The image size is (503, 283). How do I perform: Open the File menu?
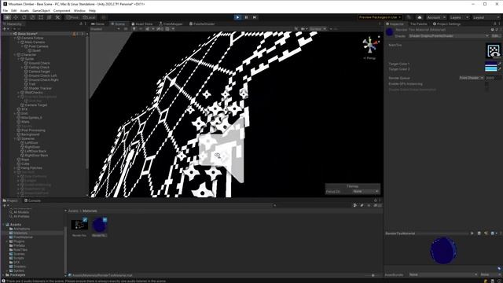6,10
